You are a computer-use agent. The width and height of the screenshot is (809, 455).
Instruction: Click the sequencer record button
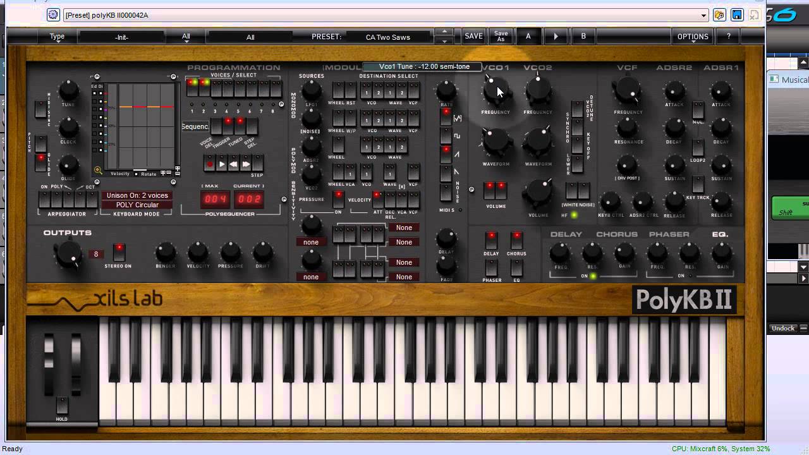coord(209,164)
